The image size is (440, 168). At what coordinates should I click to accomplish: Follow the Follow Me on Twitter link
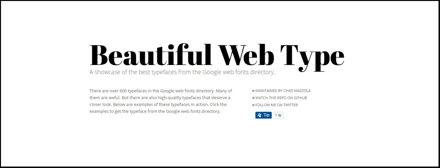pyautogui.click(x=277, y=105)
